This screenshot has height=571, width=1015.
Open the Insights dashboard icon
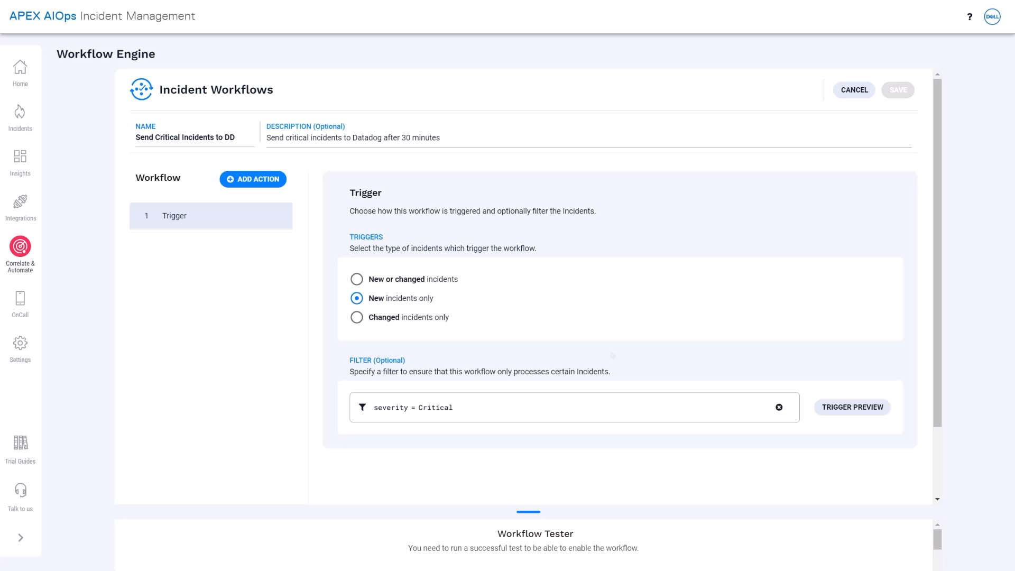pos(20,156)
